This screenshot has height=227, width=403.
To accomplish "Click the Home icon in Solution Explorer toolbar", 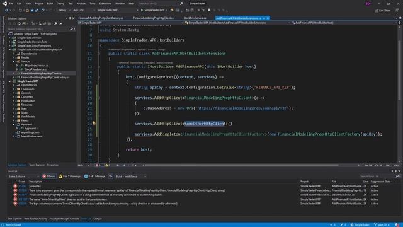I will (x=19, y=24).
